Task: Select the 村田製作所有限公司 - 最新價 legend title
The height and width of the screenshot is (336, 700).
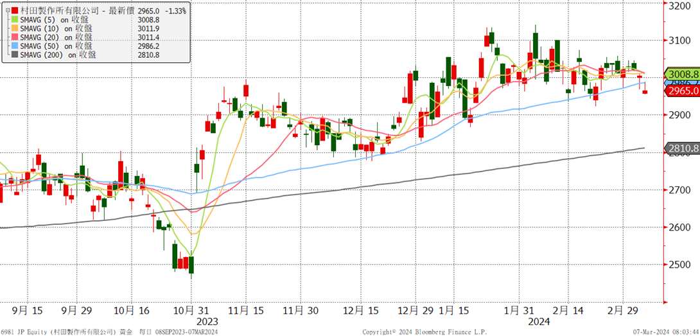Action: 78,10
